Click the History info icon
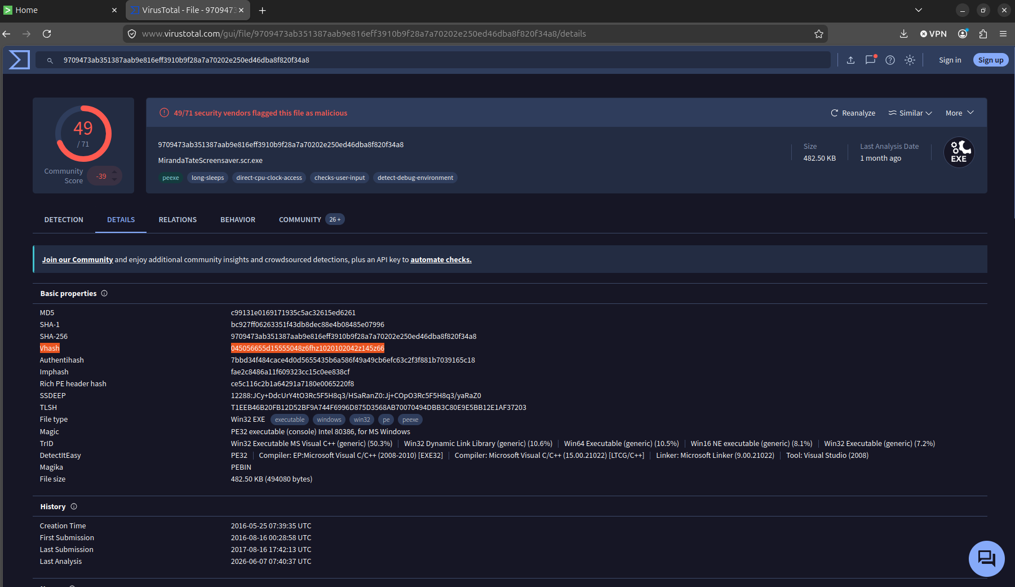Image resolution: width=1015 pixels, height=587 pixels. [x=74, y=506]
